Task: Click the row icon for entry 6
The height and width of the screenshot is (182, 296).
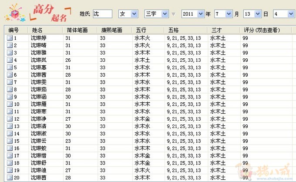Action: click(10, 75)
